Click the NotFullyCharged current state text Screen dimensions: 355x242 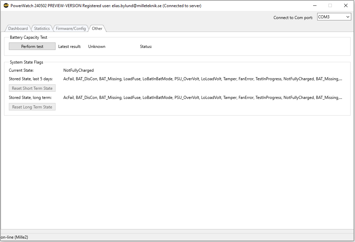(78, 70)
